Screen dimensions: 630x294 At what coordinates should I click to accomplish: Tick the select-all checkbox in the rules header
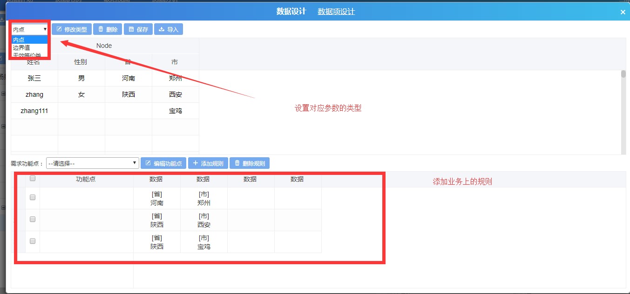pyautogui.click(x=33, y=178)
